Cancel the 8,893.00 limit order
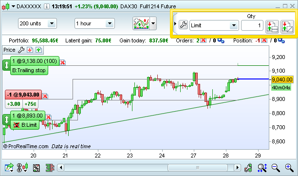This screenshot has width=298, height=176. tap(49, 117)
